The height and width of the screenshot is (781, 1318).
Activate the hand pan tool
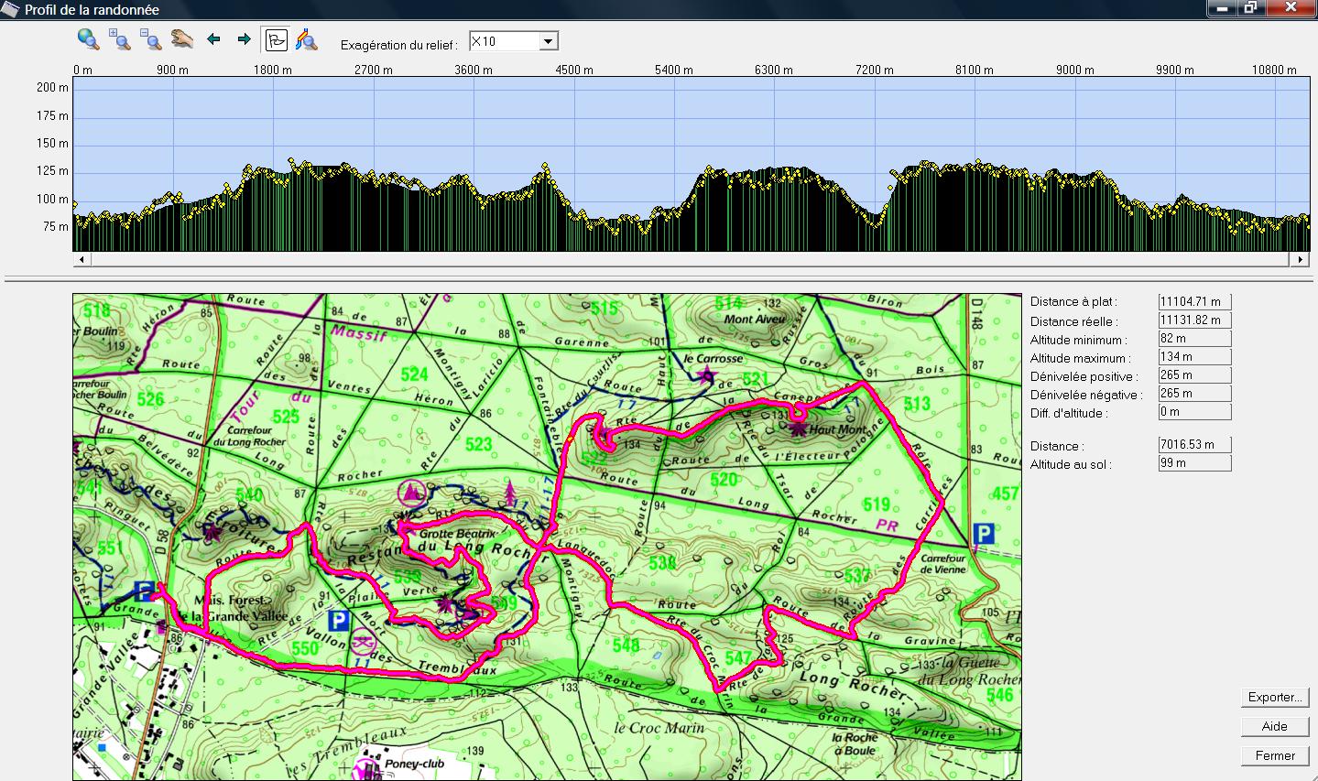(x=182, y=39)
